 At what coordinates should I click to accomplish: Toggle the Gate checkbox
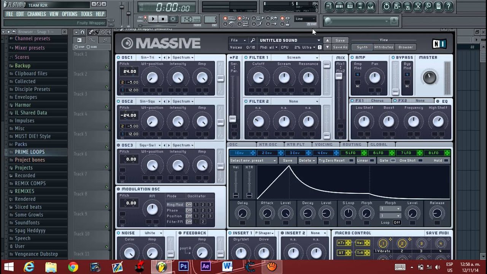tap(393, 161)
